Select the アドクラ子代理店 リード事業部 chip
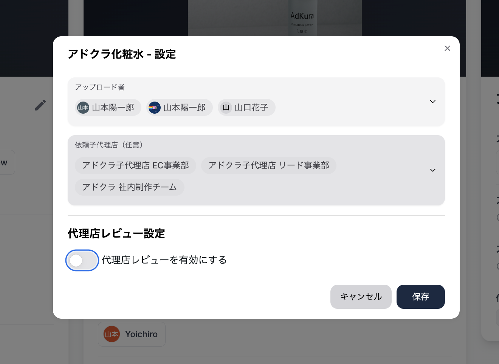The image size is (499, 364). coord(268,165)
